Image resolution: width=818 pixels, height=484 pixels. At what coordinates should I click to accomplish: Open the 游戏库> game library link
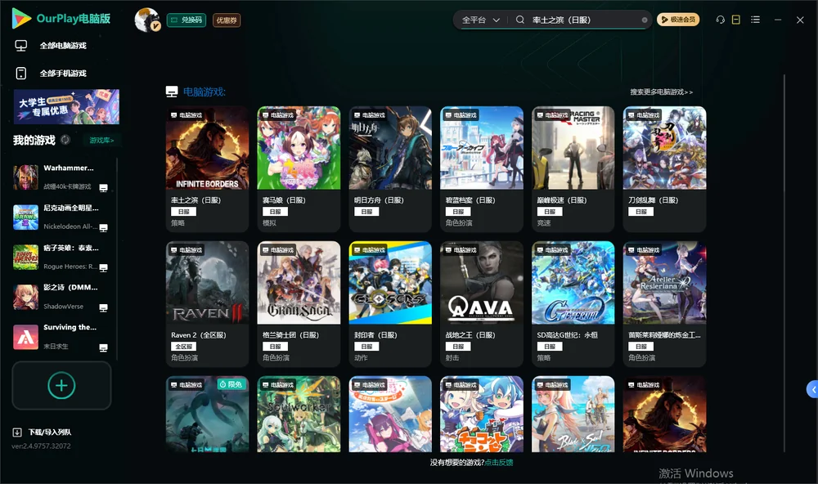(x=101, y=141)
